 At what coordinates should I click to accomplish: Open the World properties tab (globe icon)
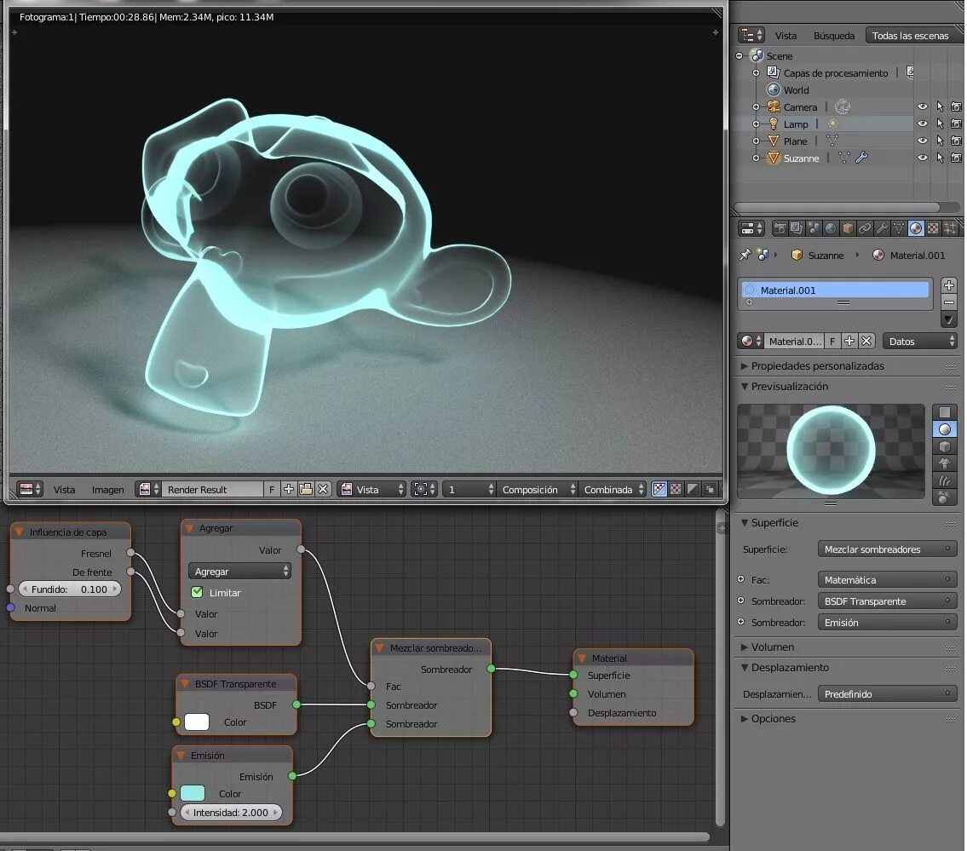pyautogui.click(x=831, y=229)
